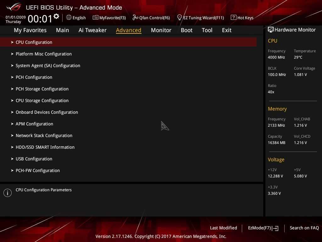Click the globe icon for English language

click(69, 17)
